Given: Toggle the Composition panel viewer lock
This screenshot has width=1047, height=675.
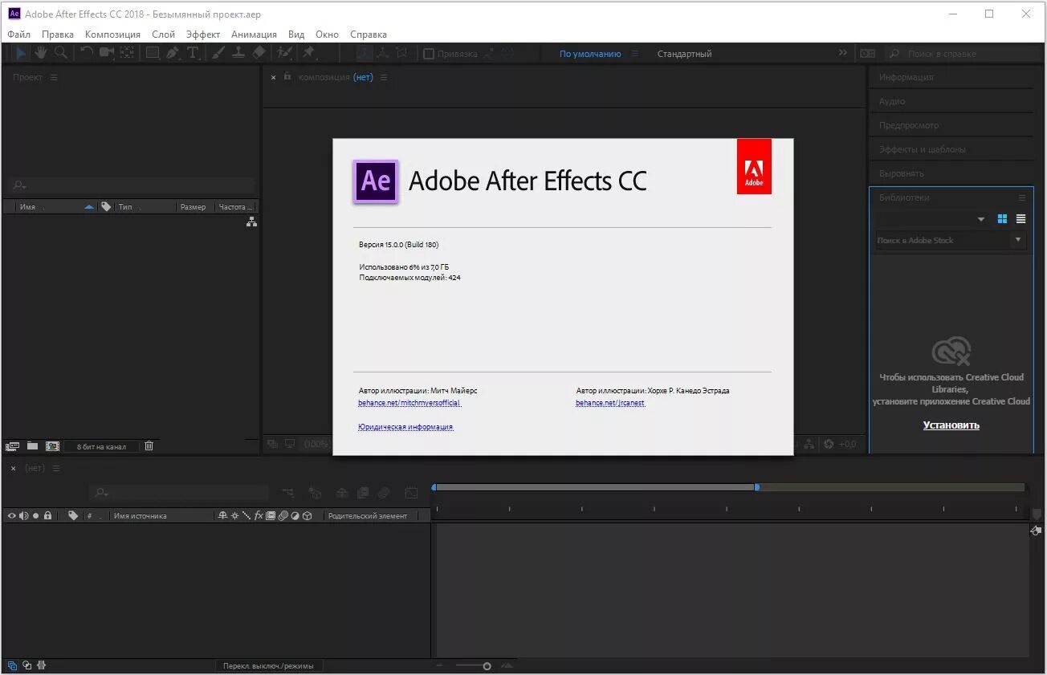Looking at the screenshot, I should (287, 76).
